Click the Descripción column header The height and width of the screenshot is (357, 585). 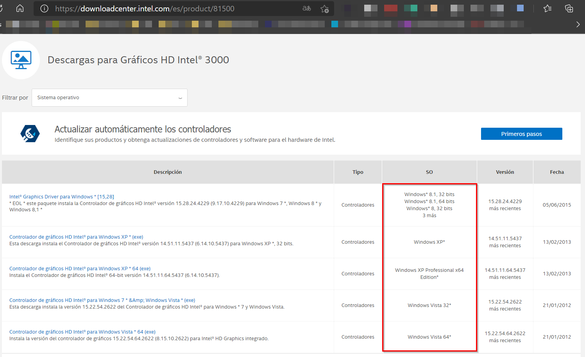(168, 172)
